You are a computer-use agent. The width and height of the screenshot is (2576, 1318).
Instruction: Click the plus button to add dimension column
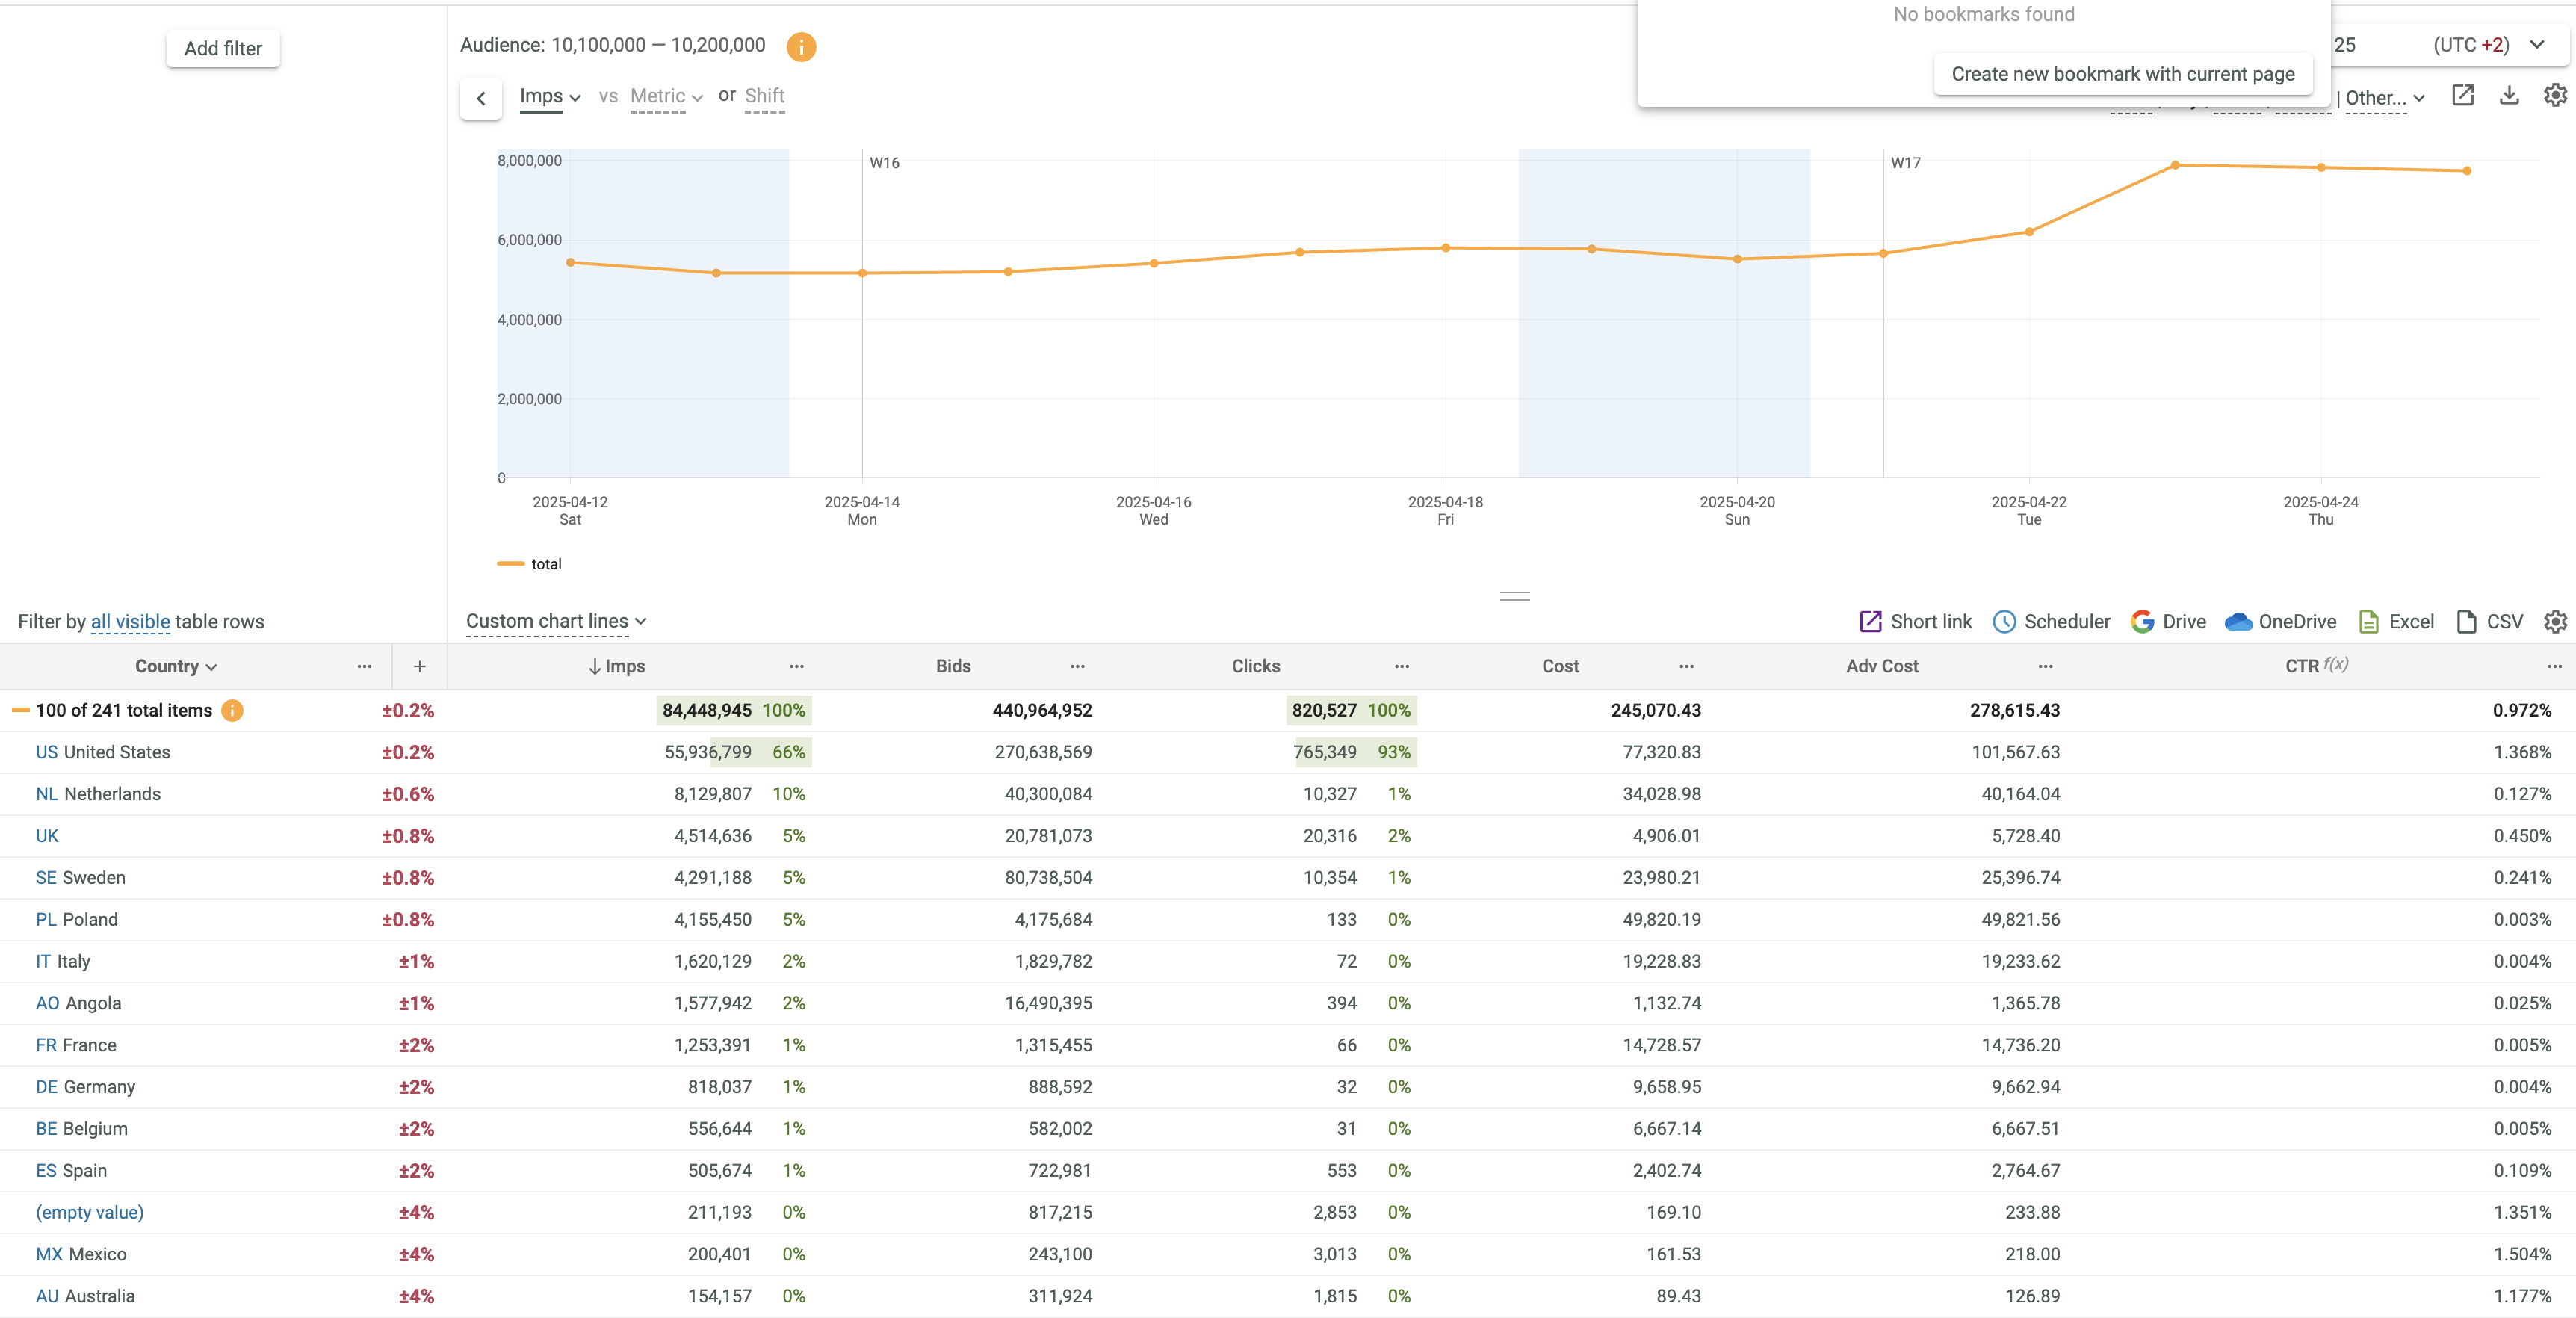point(420,667)
